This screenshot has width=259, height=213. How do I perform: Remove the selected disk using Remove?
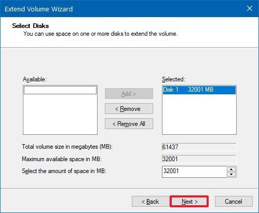129,109
